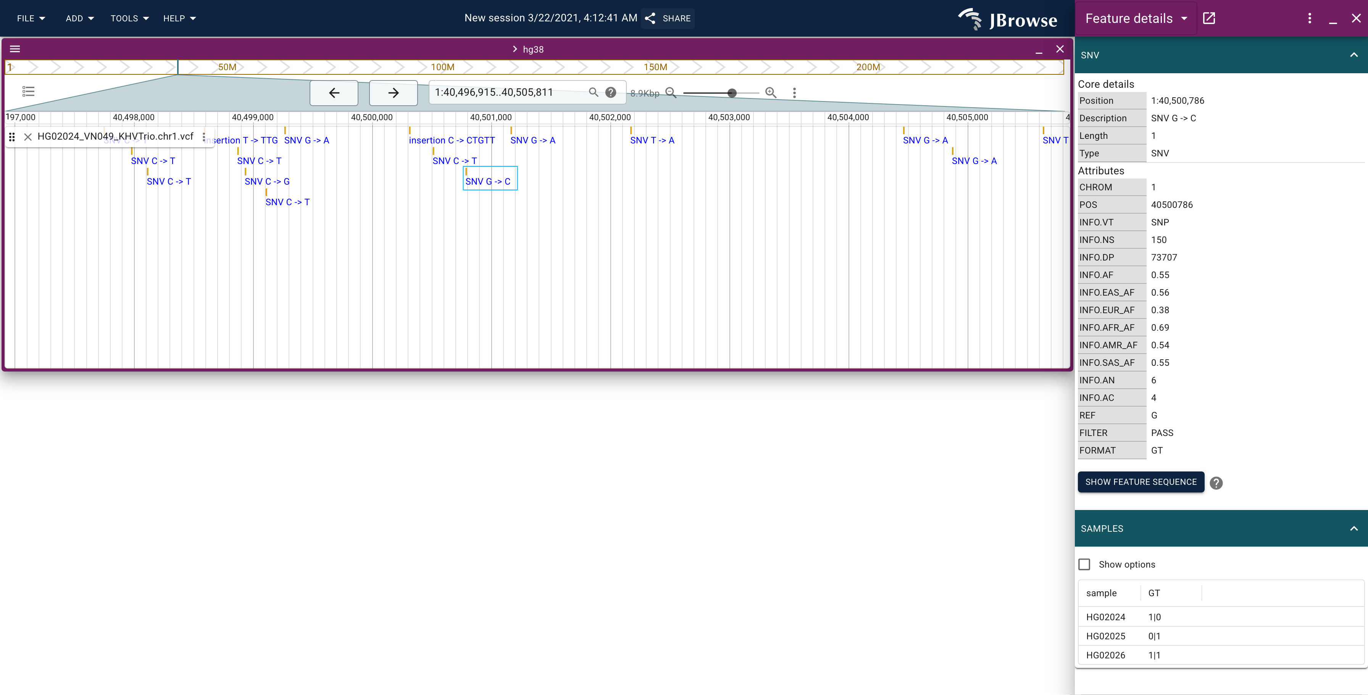Viewport: 1368px width, 695px height.
Task: Adjust the zoom level slider
Action: [732, 93]
